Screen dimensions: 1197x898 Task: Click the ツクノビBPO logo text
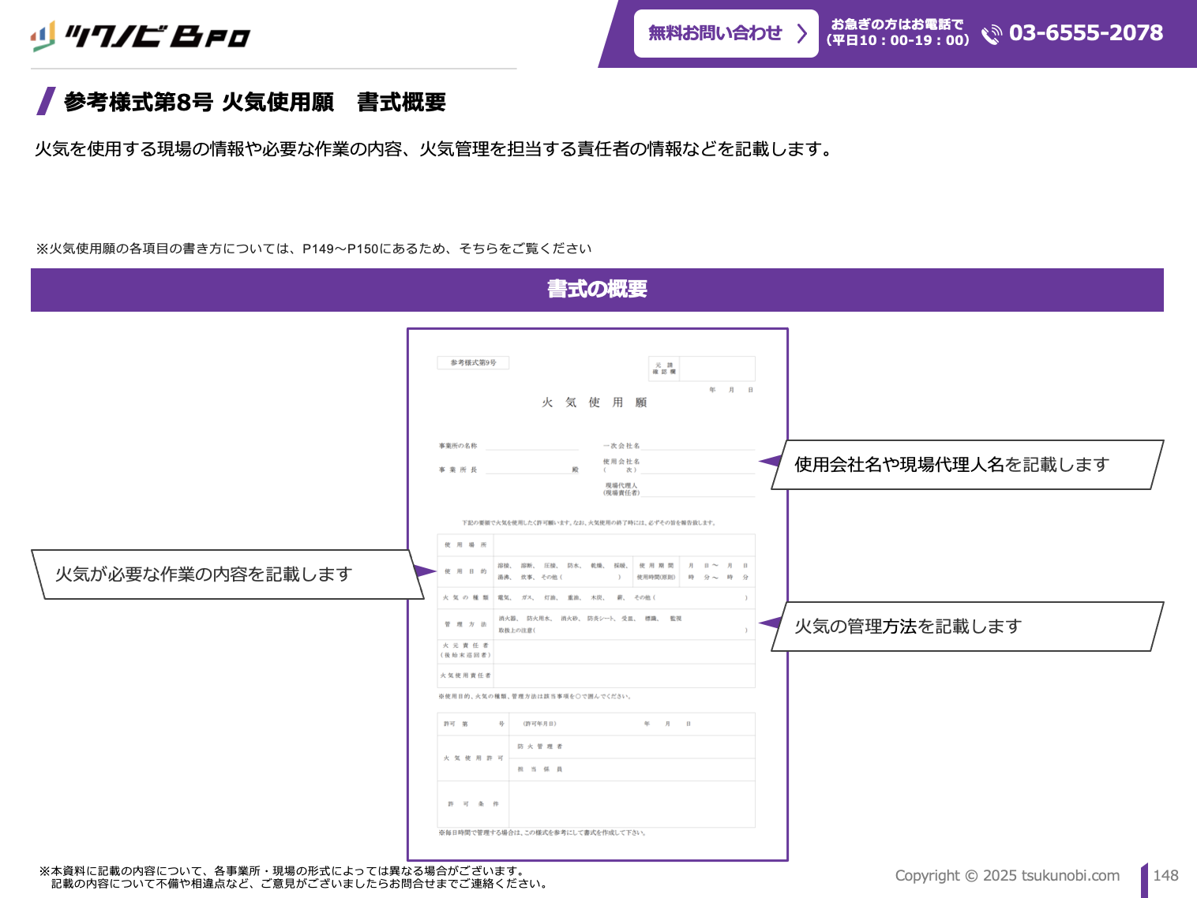[x=157, y=36]
